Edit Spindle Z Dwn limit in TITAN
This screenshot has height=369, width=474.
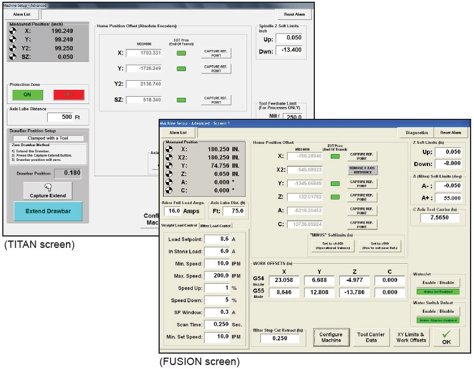(x=289, y=50)
